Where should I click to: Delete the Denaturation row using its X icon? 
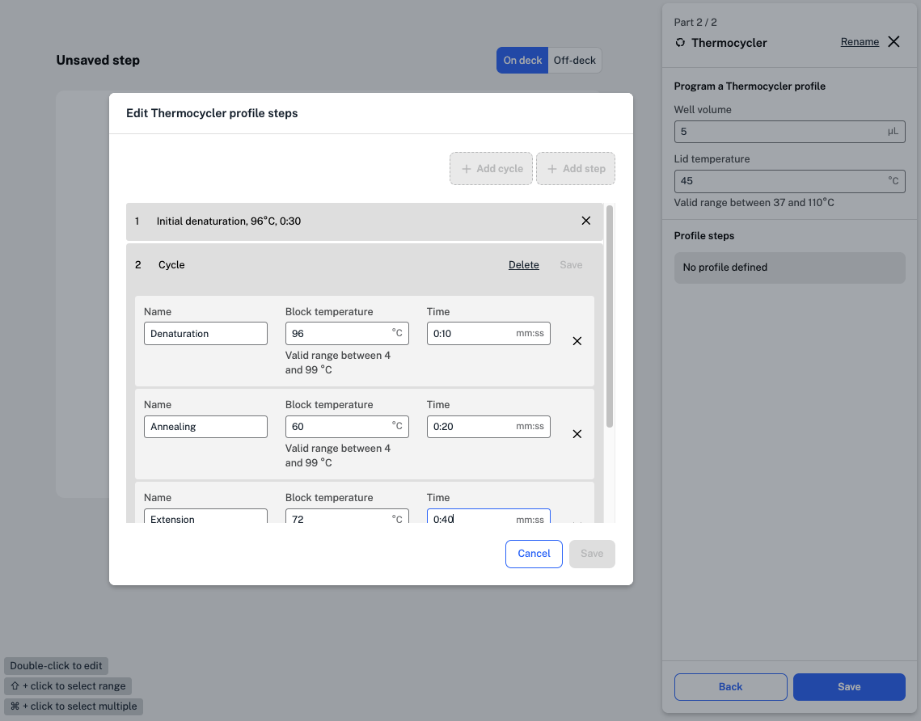click(x=577, y=341)
